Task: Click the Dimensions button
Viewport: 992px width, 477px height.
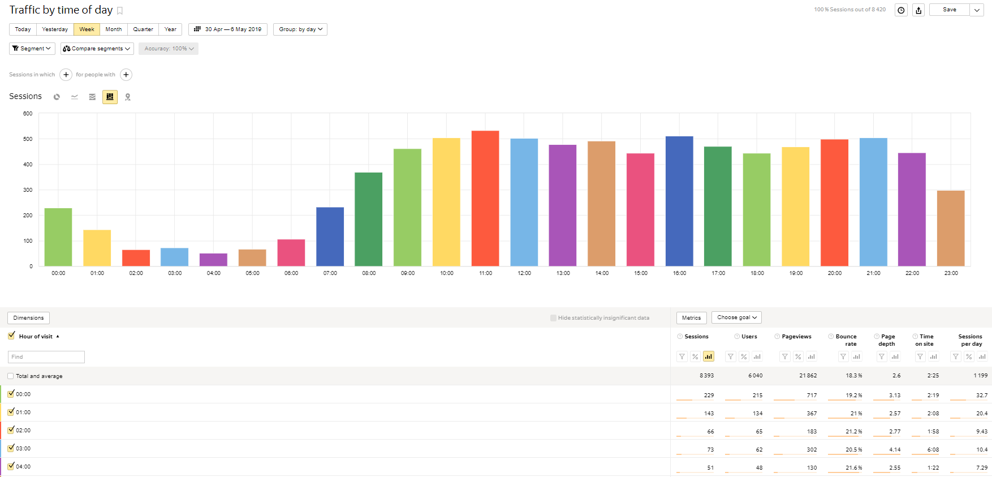Action: click(28, 318)
